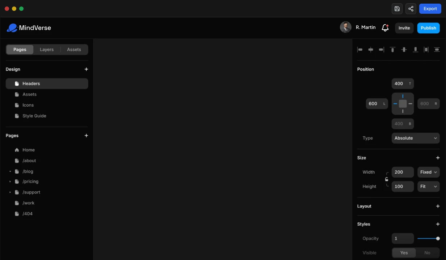The width and height of the screenshot is (446, 260).
Task: Click the Invite button
Action: 404,28
